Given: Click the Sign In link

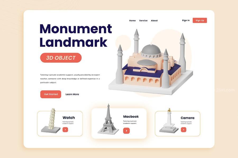Looking at the screenshot, I should click(186, 21).
